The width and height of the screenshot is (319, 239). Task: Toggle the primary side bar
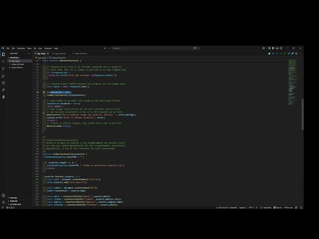(x=273, y=48)
